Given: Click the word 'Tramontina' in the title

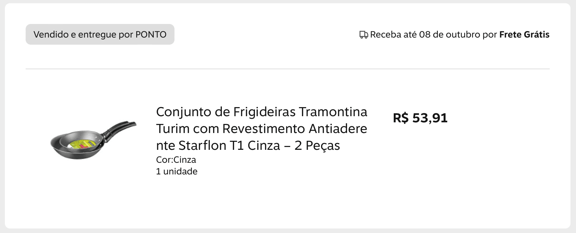Looking at the screenshot, I should (333, 112).
